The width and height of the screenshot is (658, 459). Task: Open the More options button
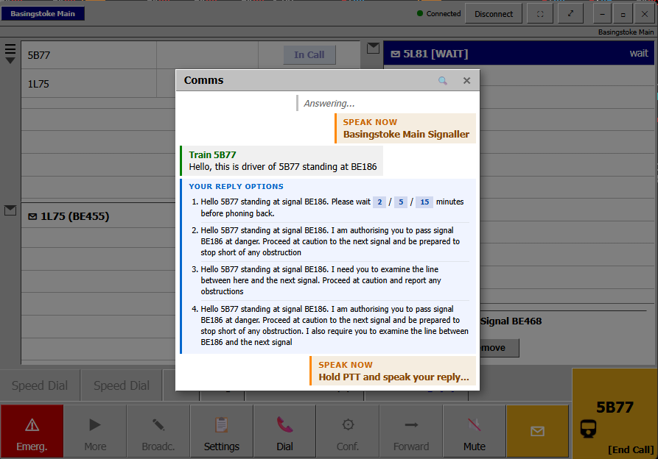(x=95, y=431)
